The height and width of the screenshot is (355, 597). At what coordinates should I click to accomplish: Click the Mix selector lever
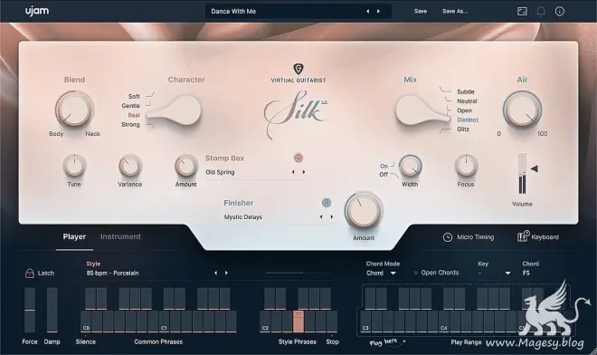tap(422, 110)
